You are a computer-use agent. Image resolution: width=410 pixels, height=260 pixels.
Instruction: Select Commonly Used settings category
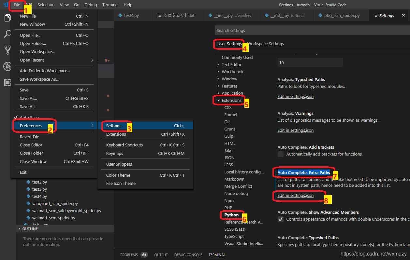(x=237, y=58)
